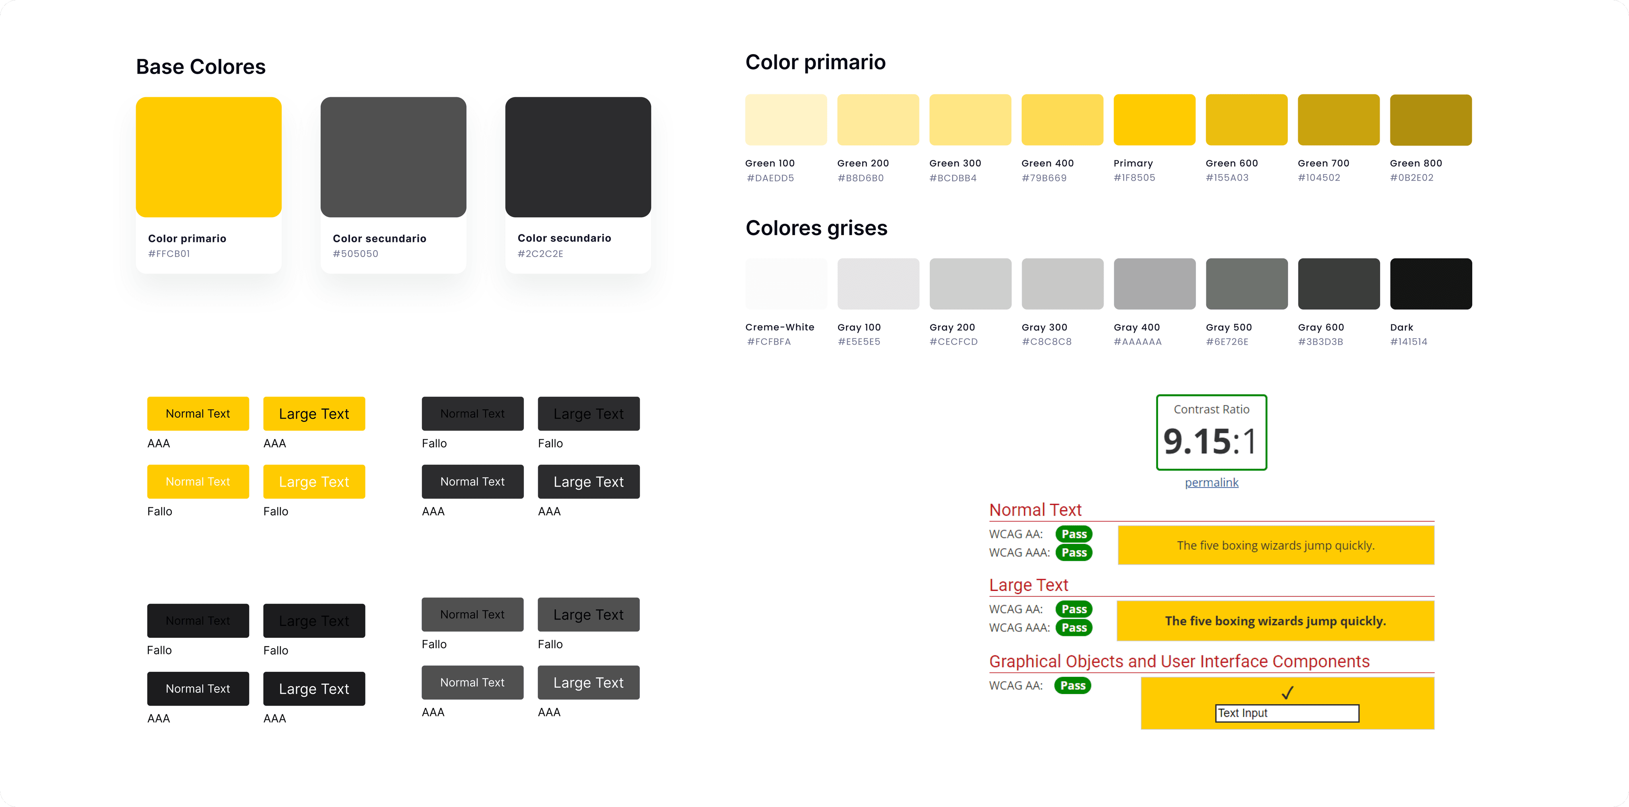Click the Contrast Ratio 9.15:1 box
Screen dimensions: 1629x807
point(1211,433)
